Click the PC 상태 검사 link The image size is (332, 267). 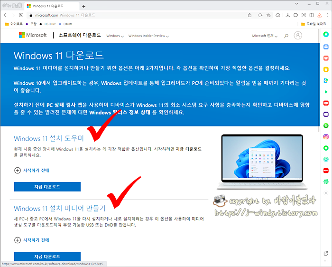click(x=61, y=105)
